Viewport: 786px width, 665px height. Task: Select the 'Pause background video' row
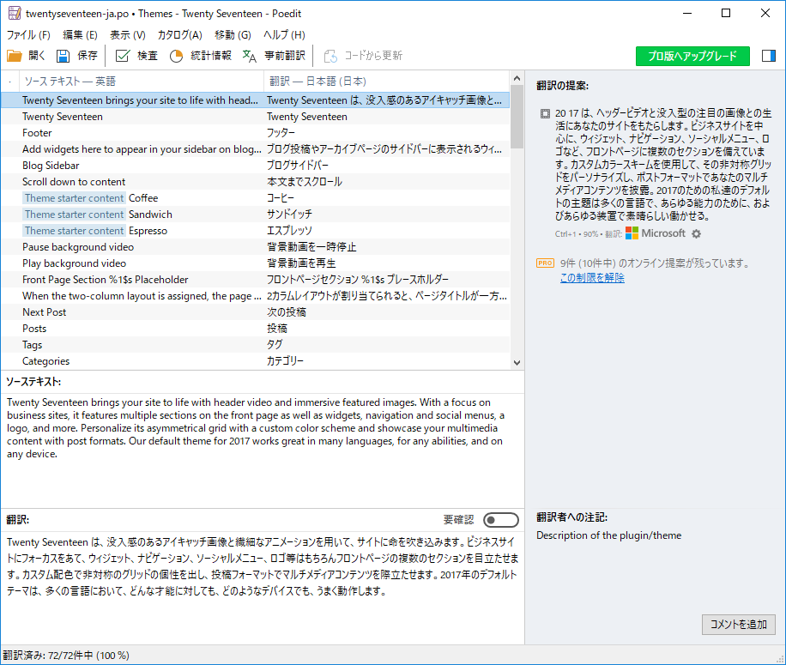pyautogui.click(x=256, y=246)
